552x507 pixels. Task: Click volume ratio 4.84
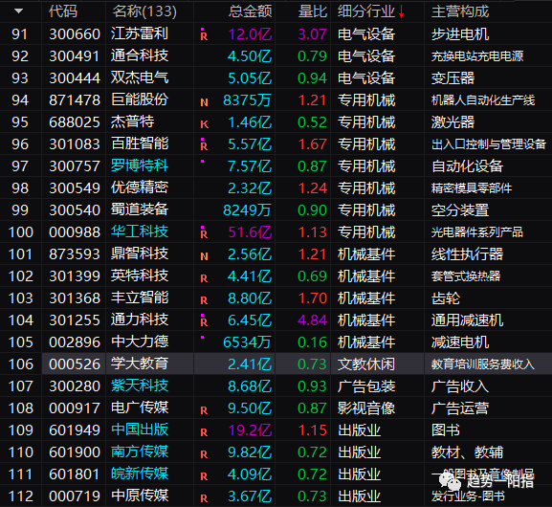312,320
